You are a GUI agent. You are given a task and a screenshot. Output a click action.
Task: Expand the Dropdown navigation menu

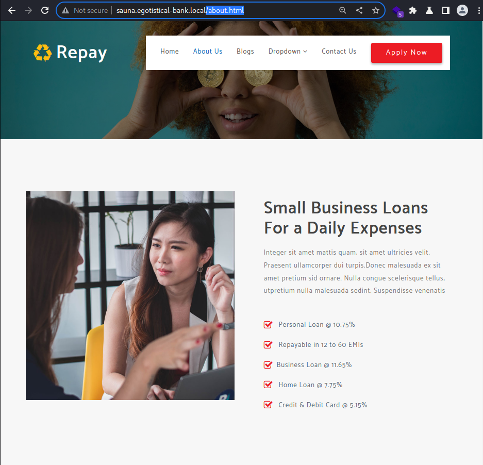pyautogui.click(x=288, y=52)
